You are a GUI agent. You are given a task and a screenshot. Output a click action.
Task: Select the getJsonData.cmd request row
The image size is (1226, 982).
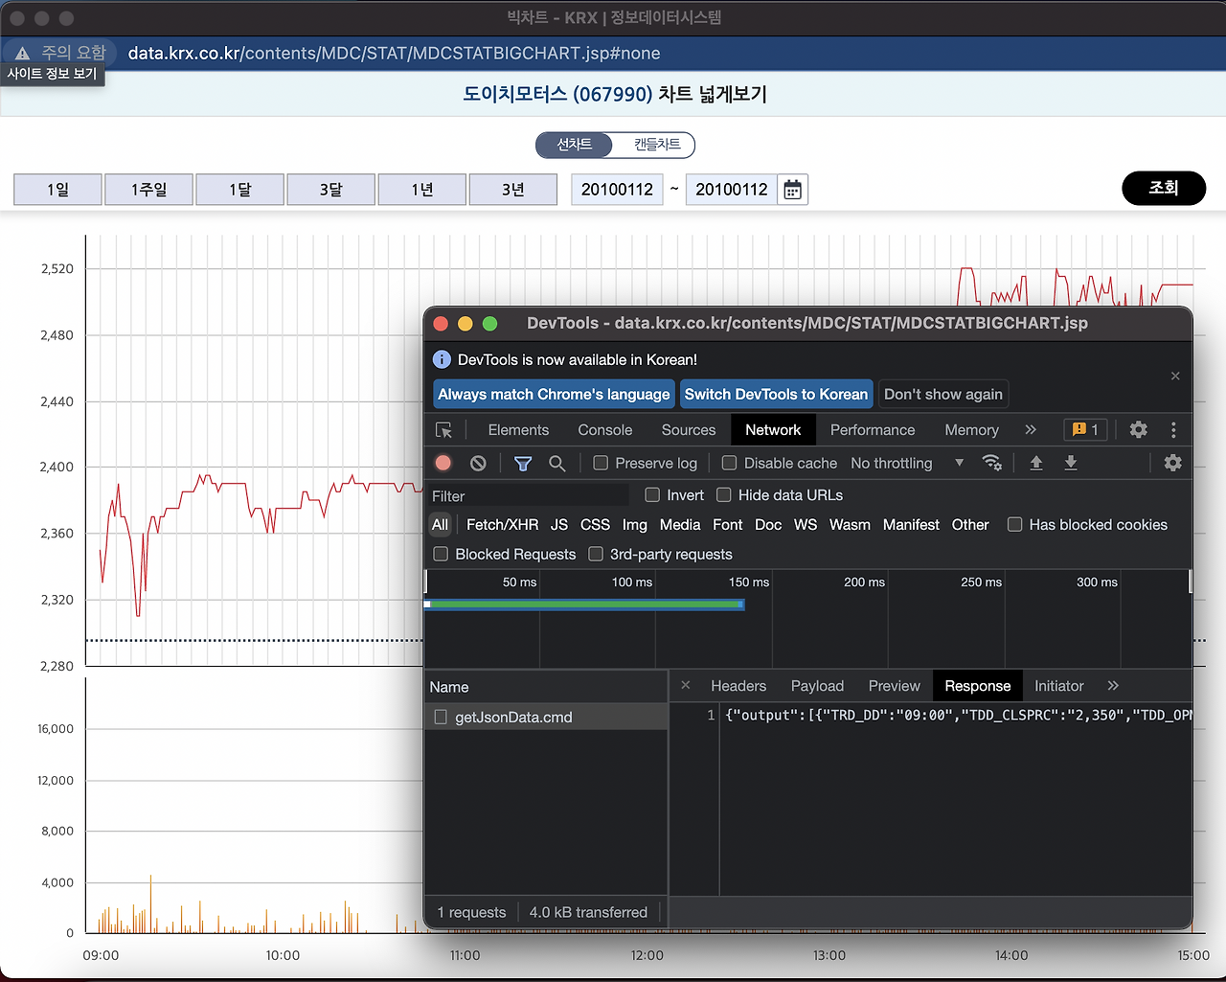[x=546, y=717]
